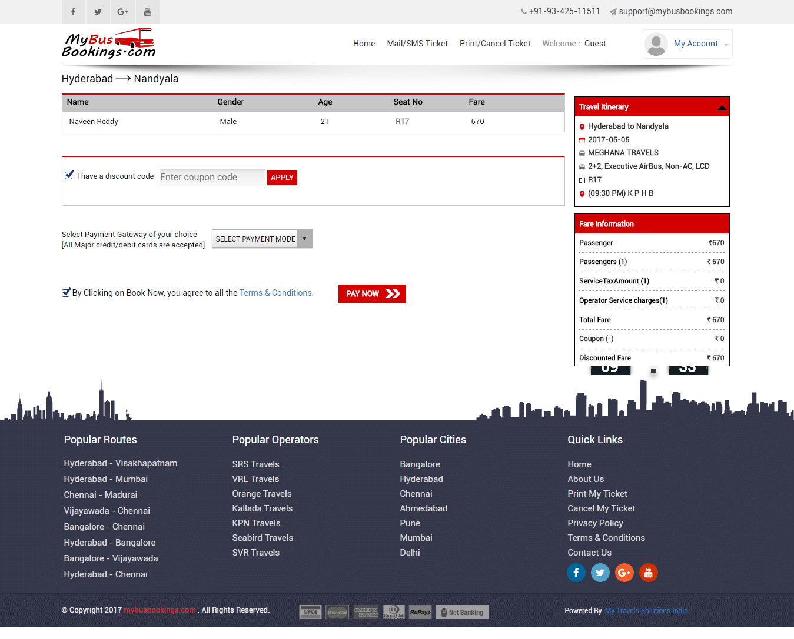Click the Net Banking payment icon

tap(463, 612)
